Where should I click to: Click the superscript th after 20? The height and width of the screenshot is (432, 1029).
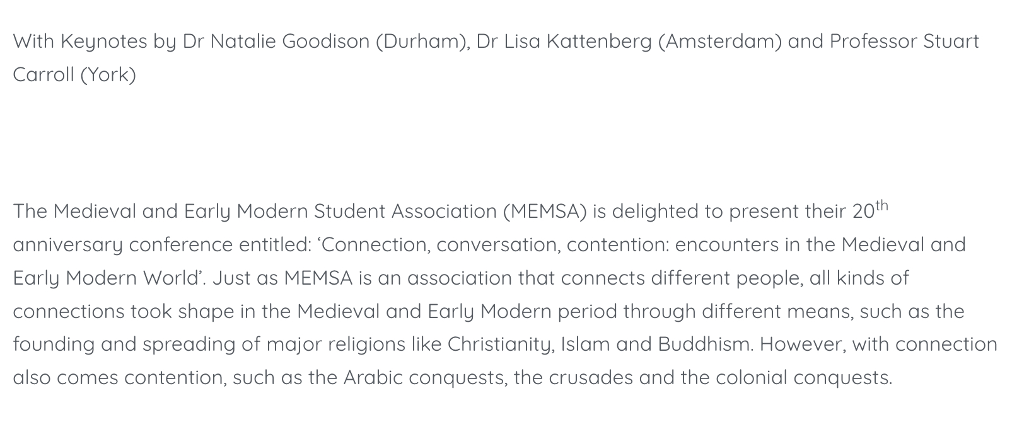(881, 205)
